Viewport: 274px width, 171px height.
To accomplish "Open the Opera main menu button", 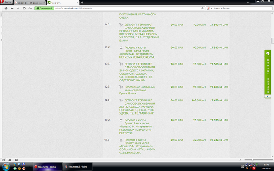I will tap(6, 2).
